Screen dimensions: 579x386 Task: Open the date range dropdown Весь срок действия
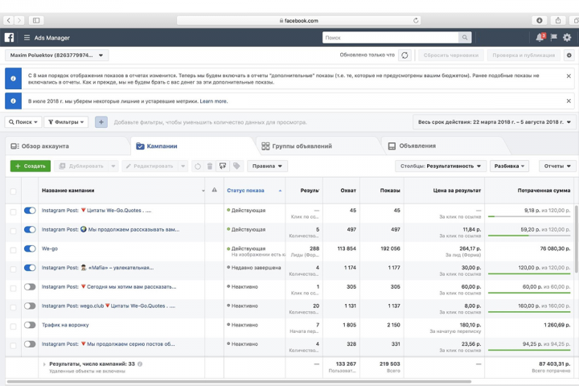[494, 122]
